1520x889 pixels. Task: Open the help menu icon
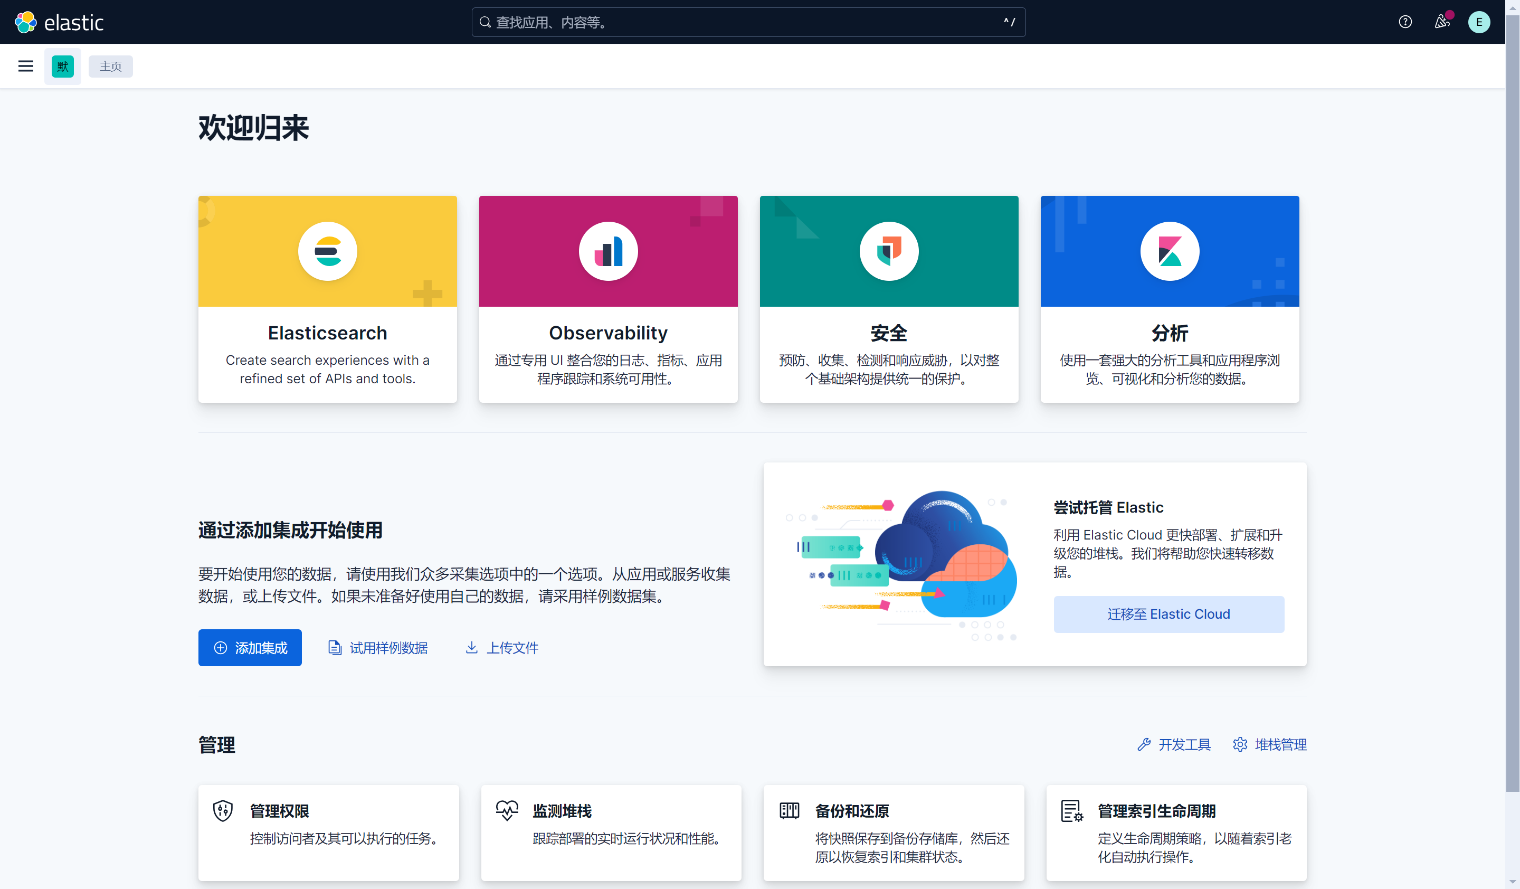click(1405, 22)
